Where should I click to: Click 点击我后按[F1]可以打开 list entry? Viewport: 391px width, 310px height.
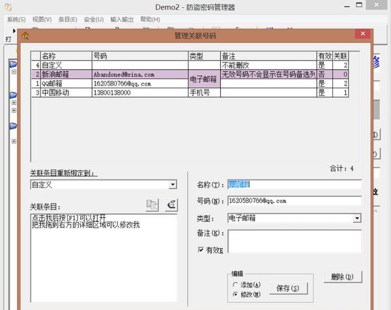click(x=69, y=217)
